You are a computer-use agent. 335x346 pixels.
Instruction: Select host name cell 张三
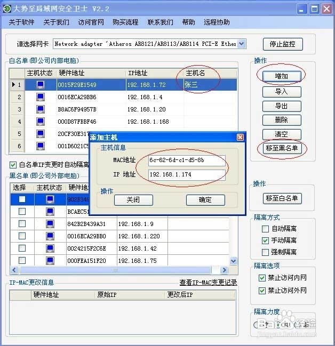pos(210,85)
